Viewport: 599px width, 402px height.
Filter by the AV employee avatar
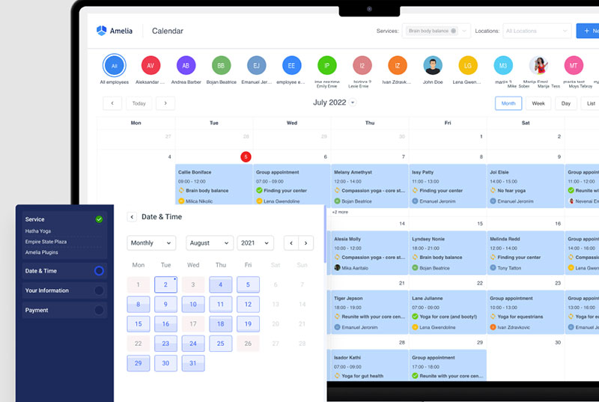[150, 66]
